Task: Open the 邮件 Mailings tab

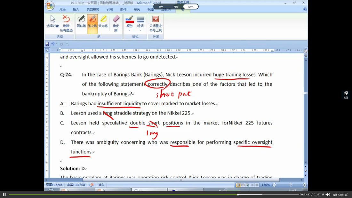Action: point(123,9)
